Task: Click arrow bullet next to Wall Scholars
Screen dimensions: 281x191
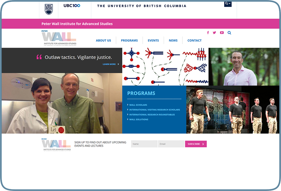Action: click(128, 105)
